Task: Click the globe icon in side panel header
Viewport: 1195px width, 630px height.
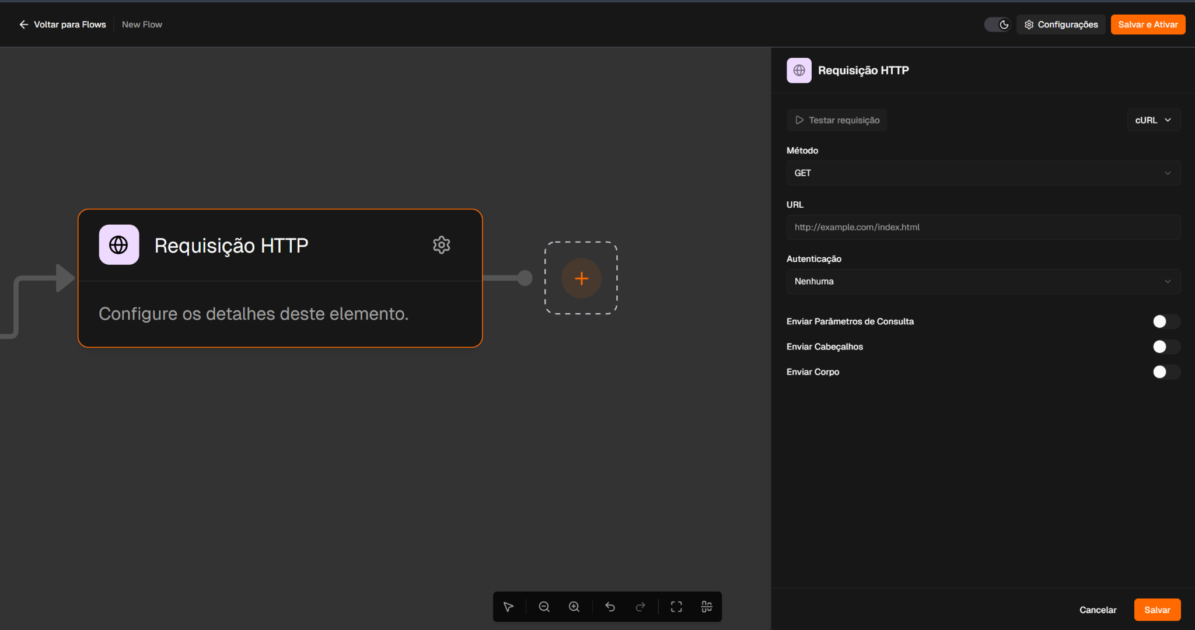Action: [x=799, y=71]
